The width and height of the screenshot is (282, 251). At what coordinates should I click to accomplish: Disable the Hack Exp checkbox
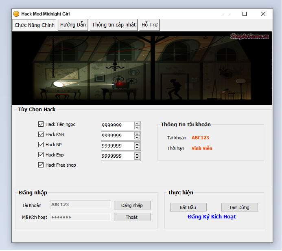[41, 155]
